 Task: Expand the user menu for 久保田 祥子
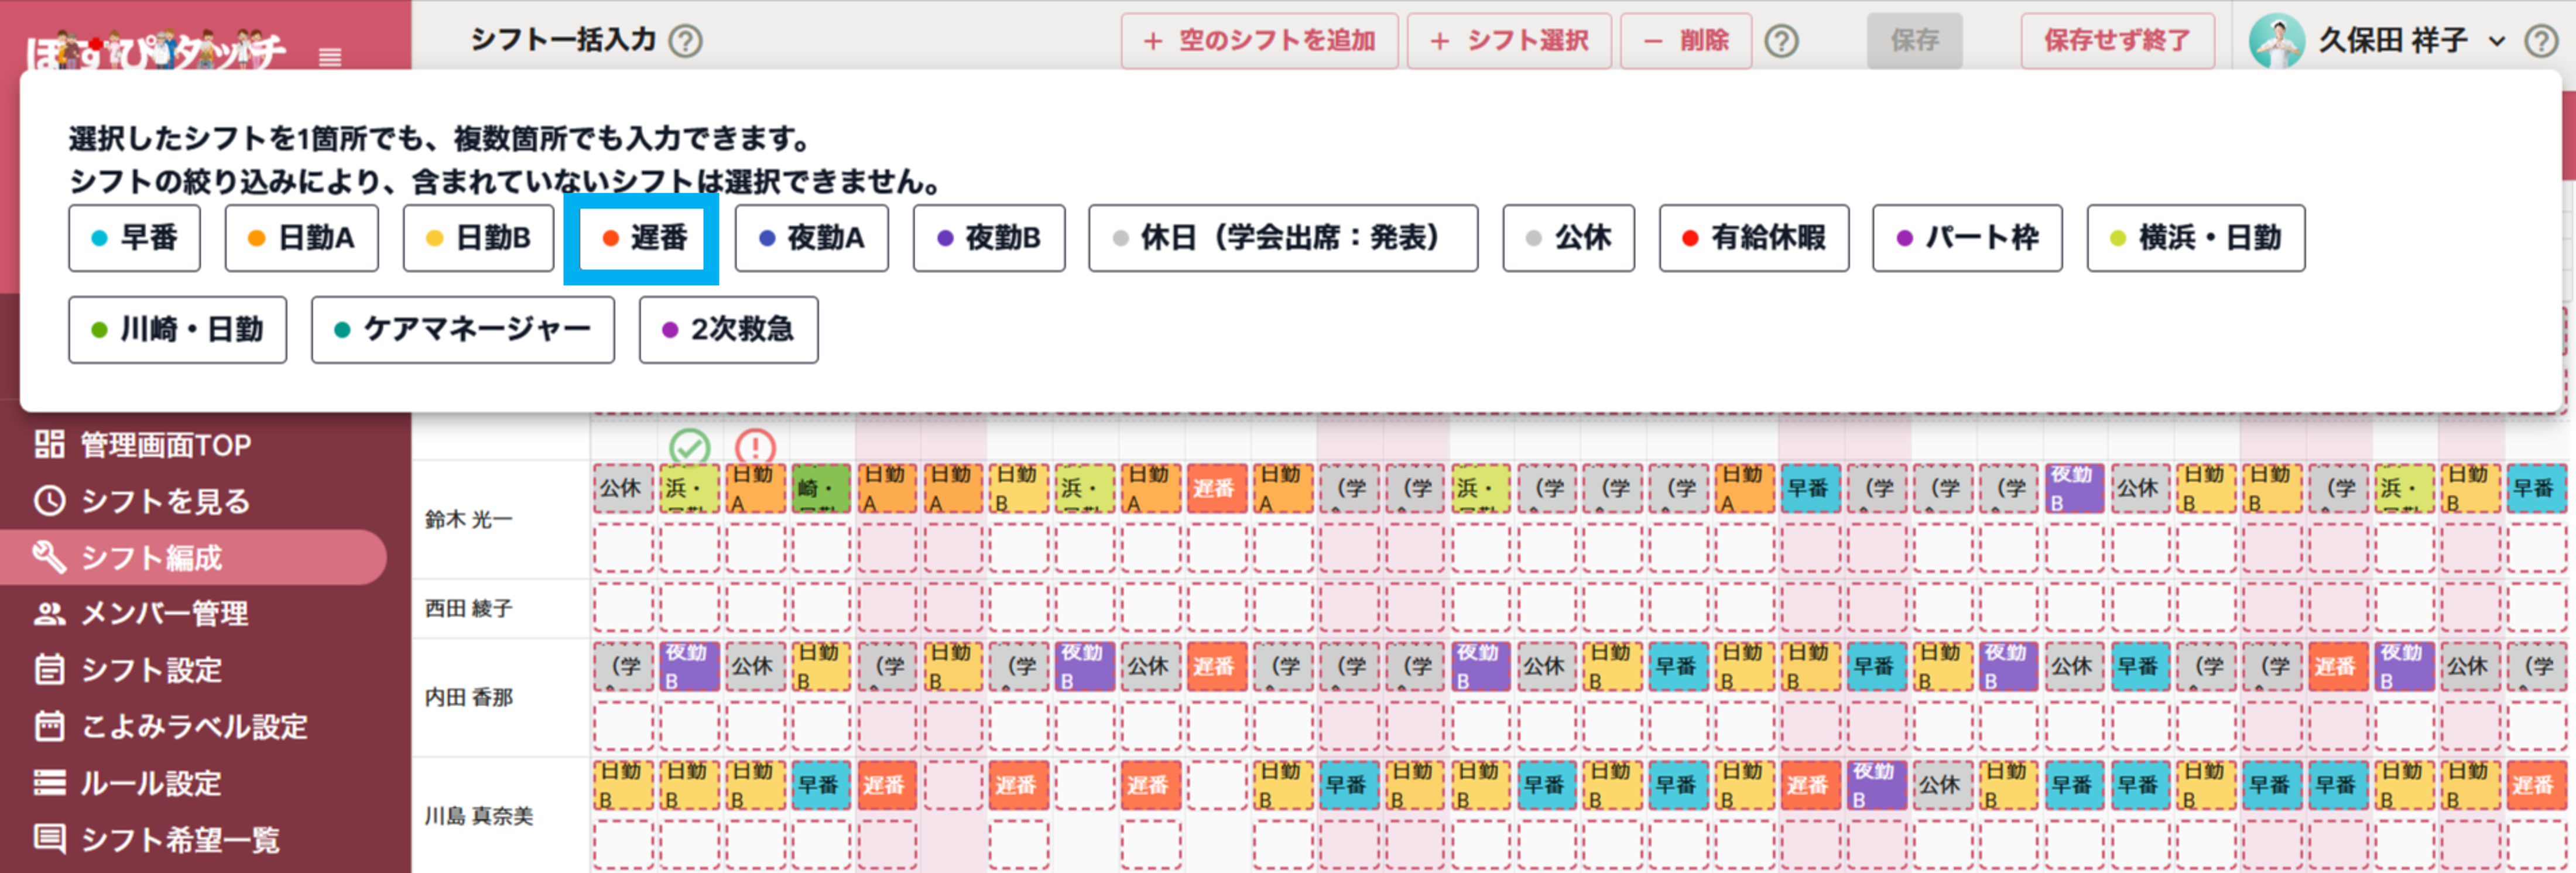point(2498,41)
